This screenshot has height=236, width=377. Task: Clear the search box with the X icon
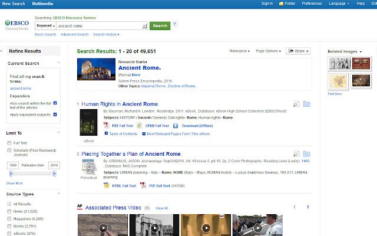pyautogui.click(x=144, y=26)
